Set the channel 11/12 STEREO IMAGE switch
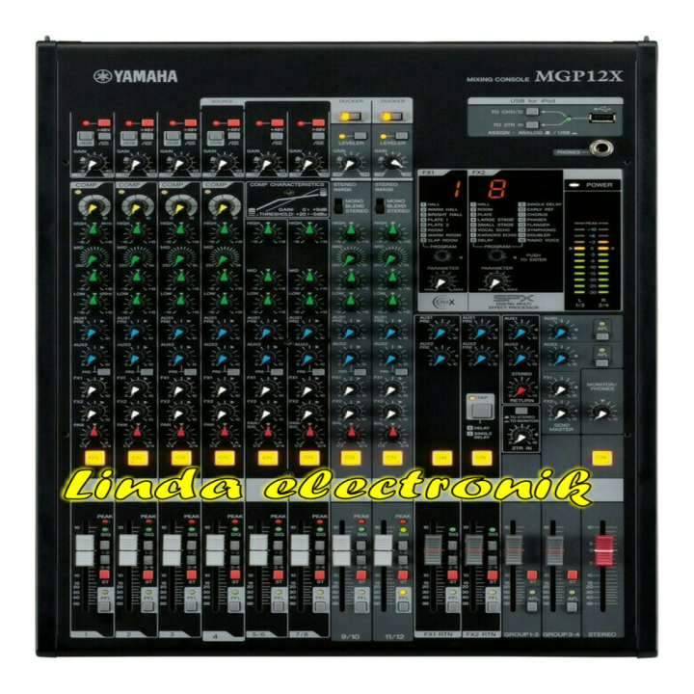 pyautogui.click(x=380, y=206)
